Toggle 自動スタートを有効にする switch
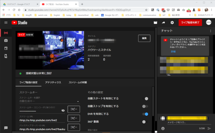 click(x=145, y=99)
